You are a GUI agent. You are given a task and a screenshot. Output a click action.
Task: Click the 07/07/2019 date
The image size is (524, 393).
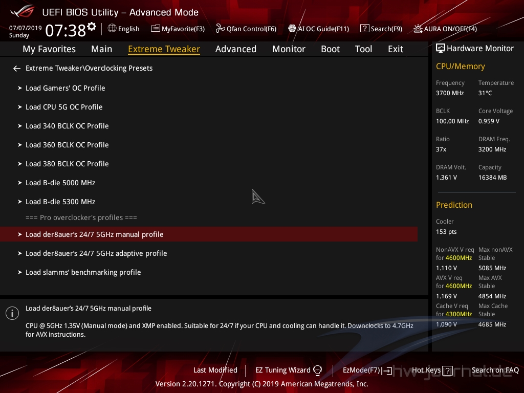tap(26, 28)
